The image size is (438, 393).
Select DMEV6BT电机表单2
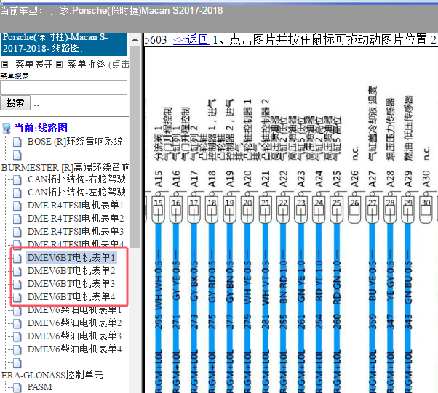click(71, 270)
